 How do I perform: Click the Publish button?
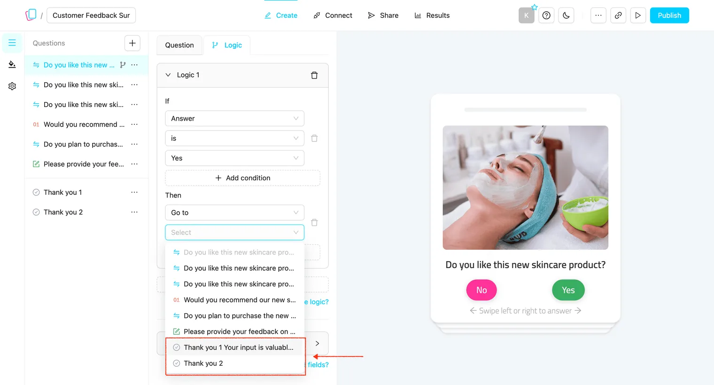(x=669, y=15)
